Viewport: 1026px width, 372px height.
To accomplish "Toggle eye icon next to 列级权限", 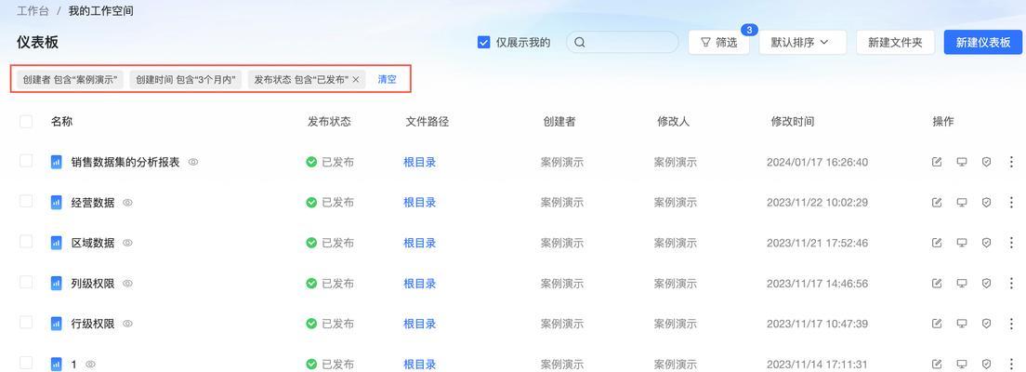I will pyautogui.click(x=127, y=284).
